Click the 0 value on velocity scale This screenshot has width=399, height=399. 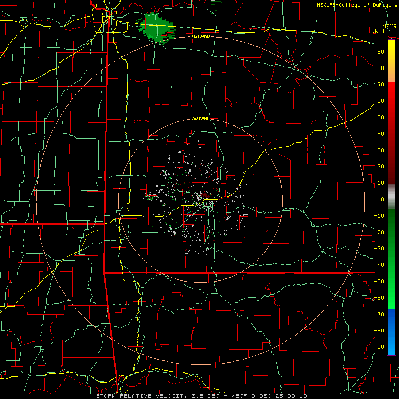pyautogui.click(x=383, y=199)
